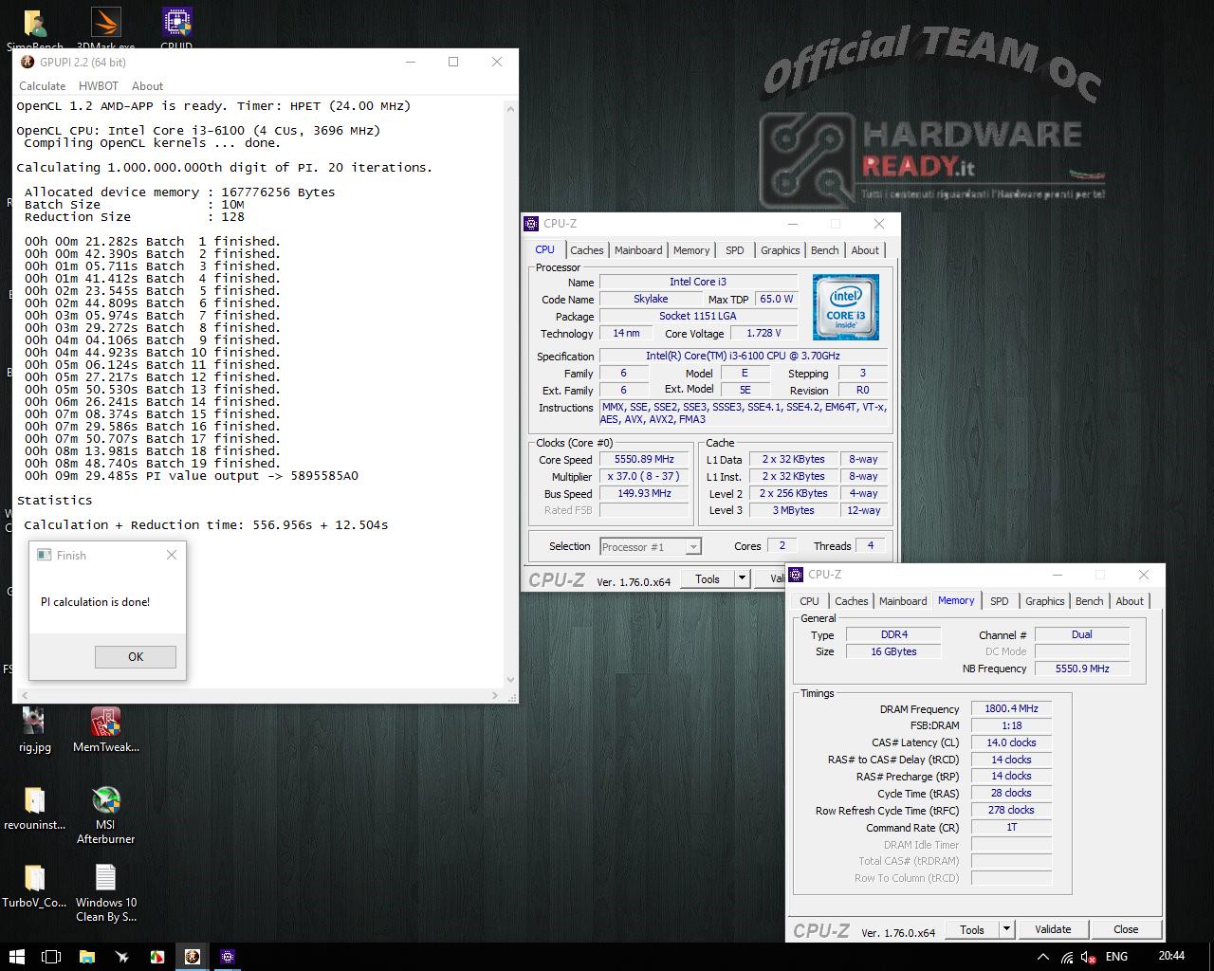Launch the 3DMark.exe desktop shortcut

point(105,27)
